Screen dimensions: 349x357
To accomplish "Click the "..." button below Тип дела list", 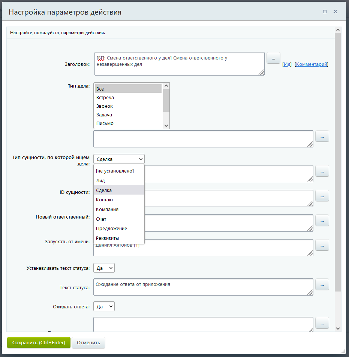I will [x=322, y=136].
